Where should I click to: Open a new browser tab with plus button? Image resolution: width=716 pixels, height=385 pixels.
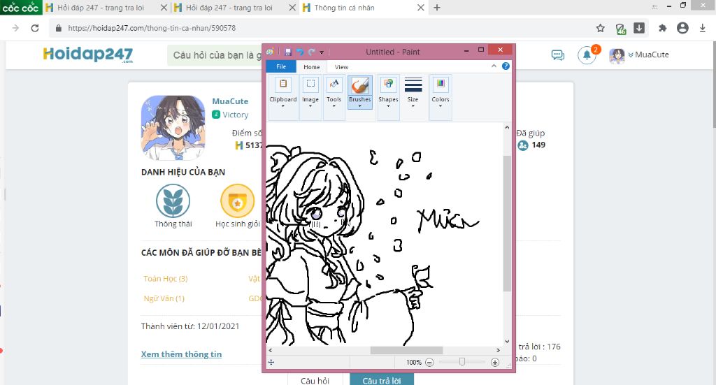point(437,8)
